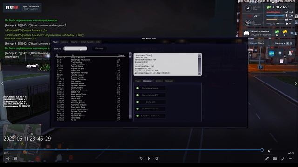Switch to mini view mode icon

(x=275, y=159)
